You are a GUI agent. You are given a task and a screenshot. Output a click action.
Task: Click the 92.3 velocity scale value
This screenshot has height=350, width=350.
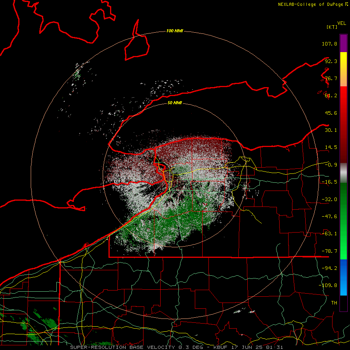(x=331, y=61)
